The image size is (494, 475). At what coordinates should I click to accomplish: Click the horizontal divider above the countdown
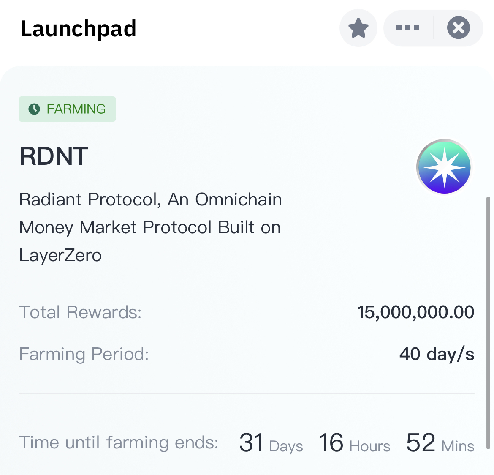[x=247, y=393]
